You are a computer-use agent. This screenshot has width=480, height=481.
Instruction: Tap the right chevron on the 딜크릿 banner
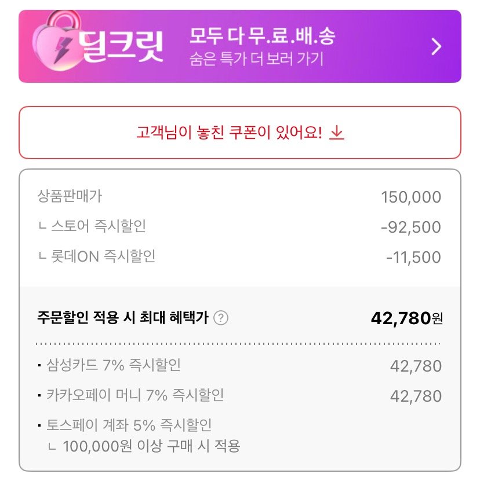tap(437, 47)
